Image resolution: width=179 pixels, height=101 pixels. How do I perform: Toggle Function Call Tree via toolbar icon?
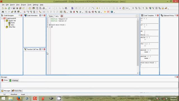click(153, 8)
